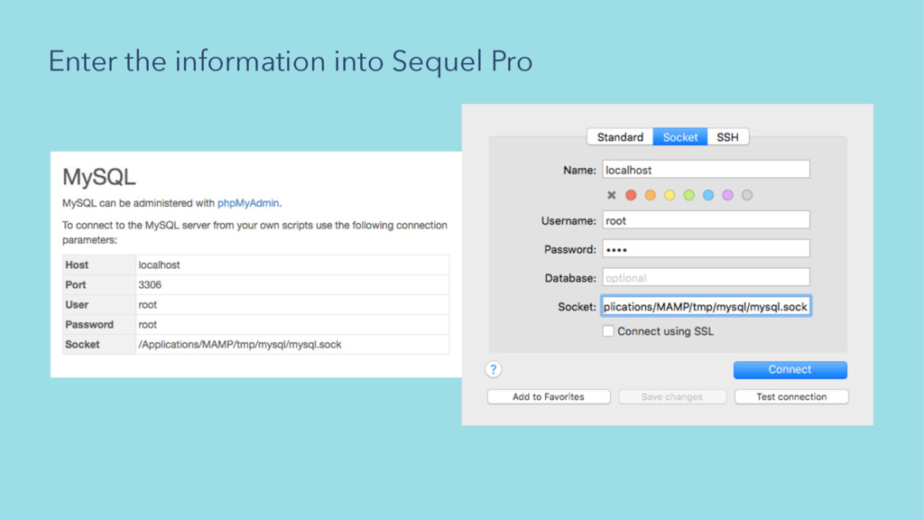Viewport: 924px width, 520px height.
Task: Click the Connect using SSL label
Action: [665, 331]
